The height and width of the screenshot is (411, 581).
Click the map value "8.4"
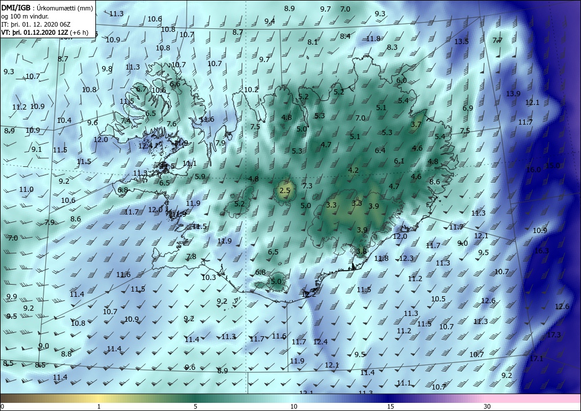click(x=345, y=36)
